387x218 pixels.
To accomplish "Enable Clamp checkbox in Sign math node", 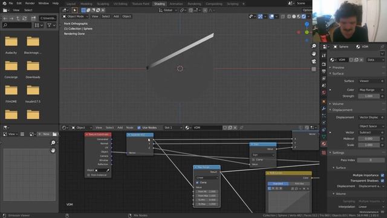I will [253, 160].
